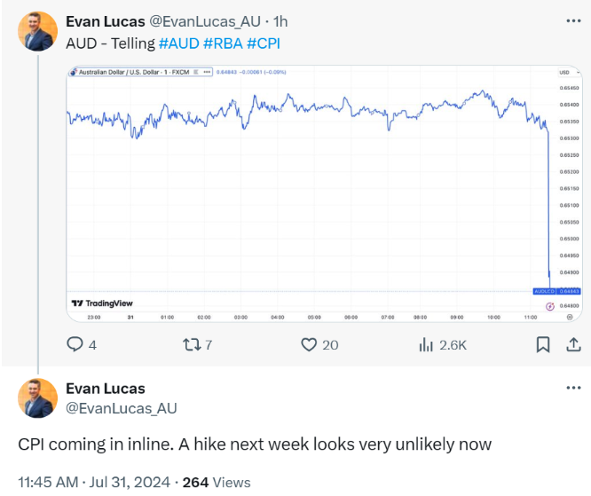Open the #RBA hashtag
The image size is (591, 496).
(223, 43)
